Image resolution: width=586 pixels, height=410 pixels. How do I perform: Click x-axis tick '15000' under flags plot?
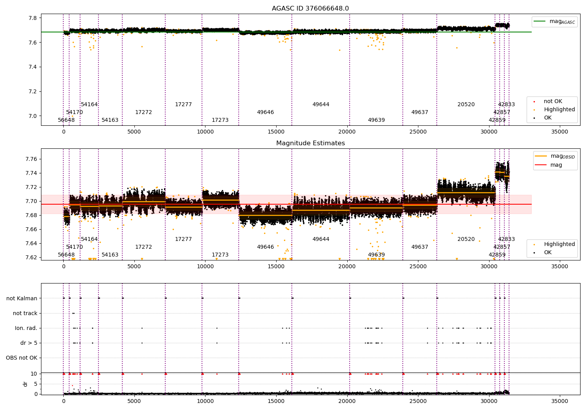point(276,401)
